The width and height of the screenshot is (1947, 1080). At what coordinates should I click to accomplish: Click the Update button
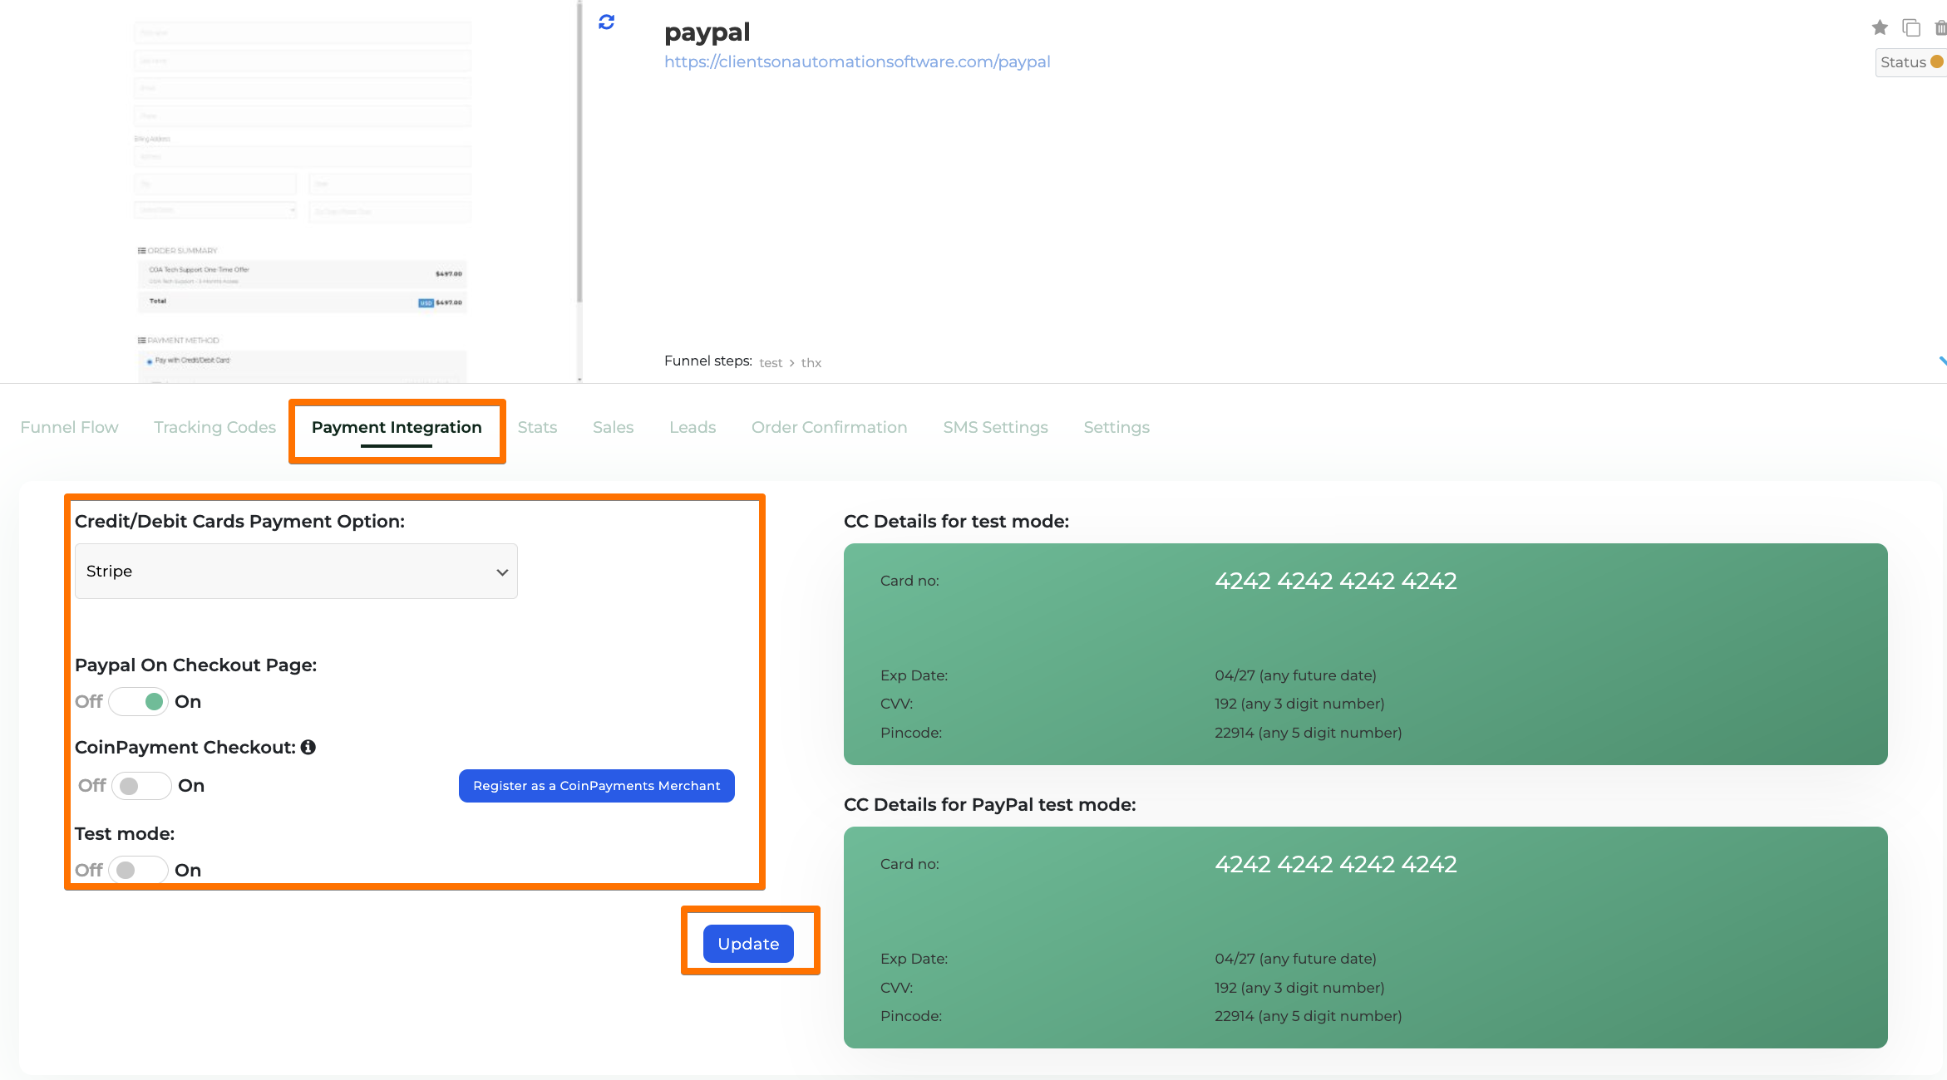coord(747,944)
